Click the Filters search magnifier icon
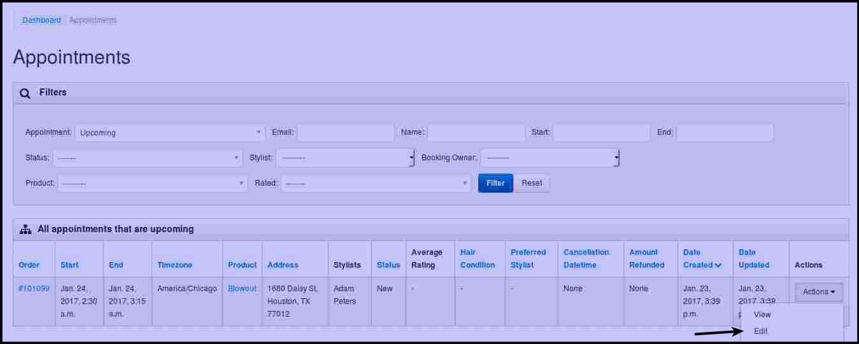 pyautogui.click(x=25, y=93)
